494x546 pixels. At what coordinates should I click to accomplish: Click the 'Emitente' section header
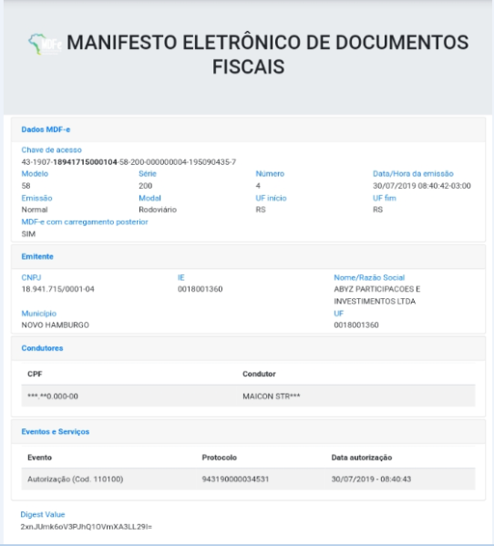[37, 257]
